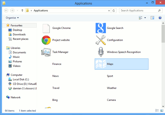Show the preview pane
Image resolution: width=165 pixels, height=115 pixels.
[152, 18]
